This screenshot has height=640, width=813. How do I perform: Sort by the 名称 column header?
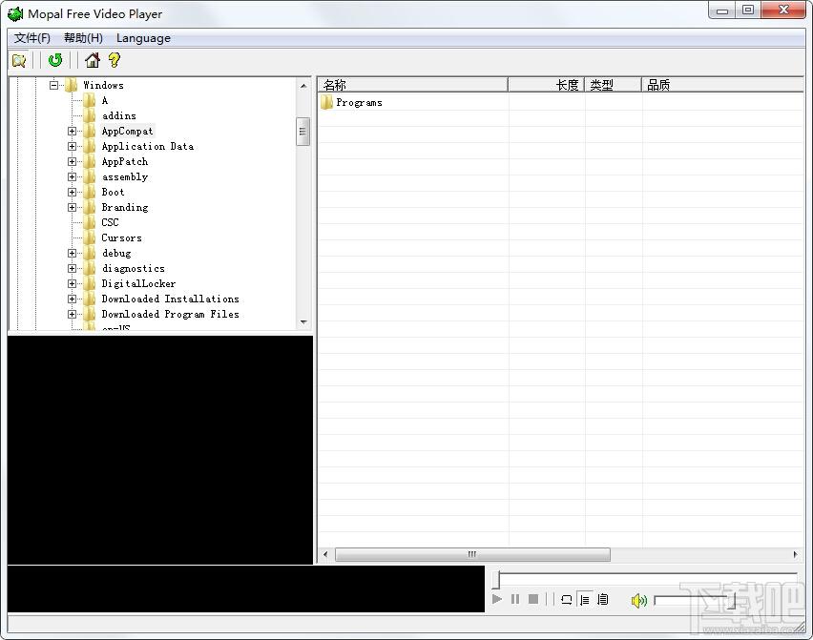413,85
